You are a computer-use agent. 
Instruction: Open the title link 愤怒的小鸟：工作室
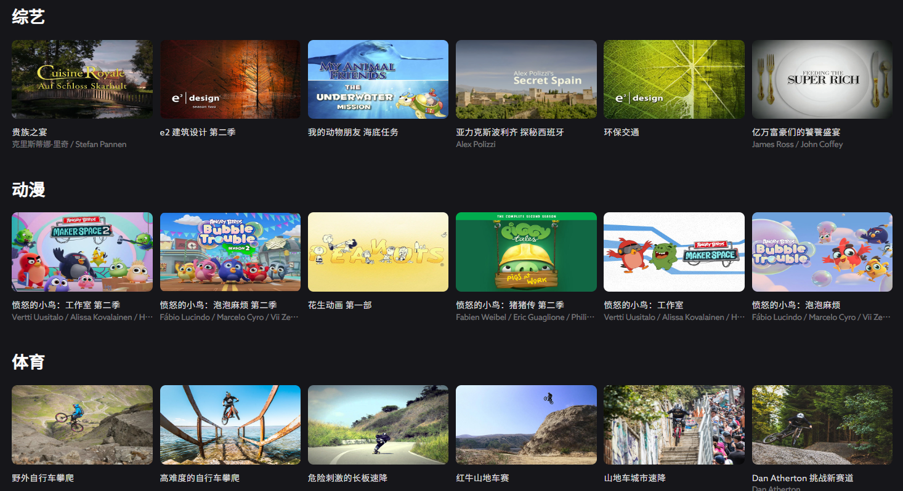click(643, 305)
